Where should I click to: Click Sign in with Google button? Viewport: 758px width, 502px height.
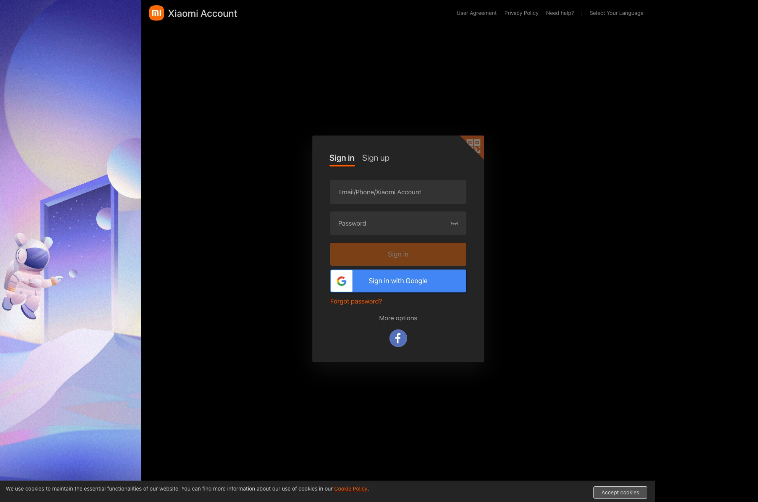pos(398,281)
